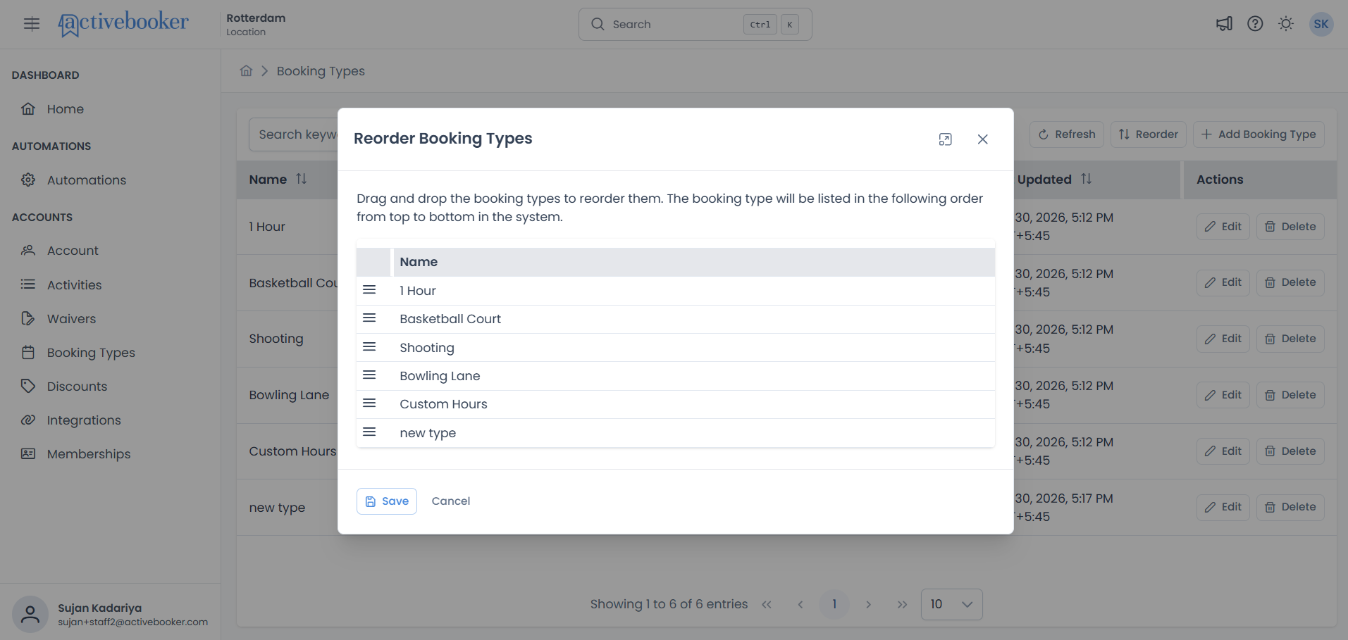Toggle light/dark theme sun icon
1348x640 pixels.
[1286, 24]
